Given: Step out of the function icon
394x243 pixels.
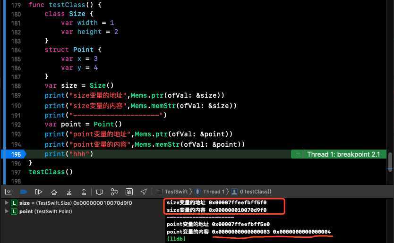Looking at the screenshot, I should (x=84, y=192).
